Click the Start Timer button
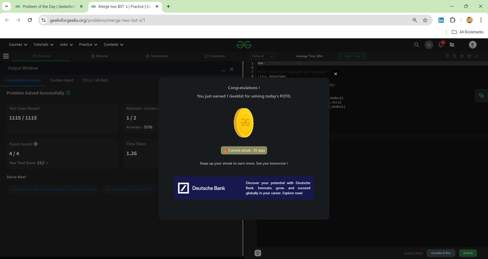This screenshot has height=259, width=488. pyautogui.click(x=352, y=56)
